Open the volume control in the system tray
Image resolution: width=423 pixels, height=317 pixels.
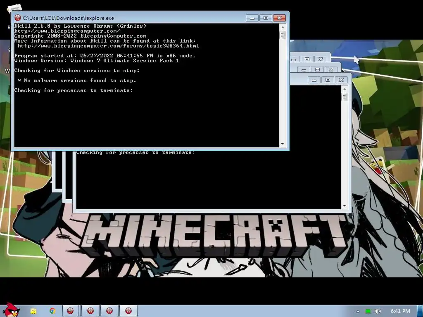378,311
